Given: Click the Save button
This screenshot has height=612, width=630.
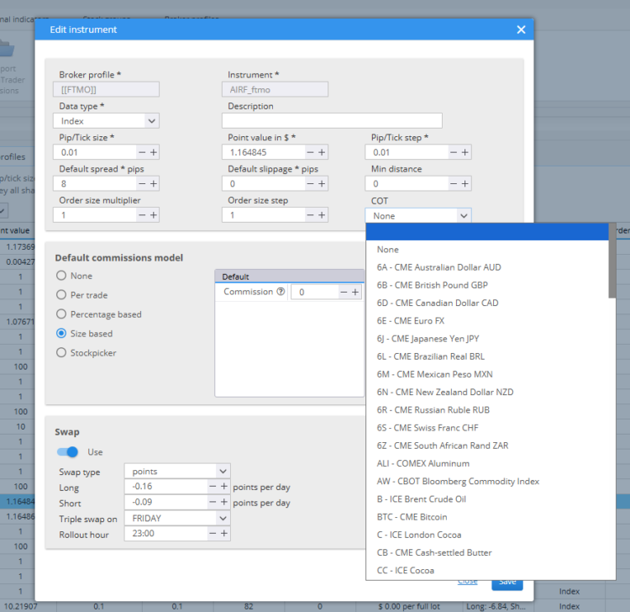Looking at the screenshot, I should pos(507,584).
